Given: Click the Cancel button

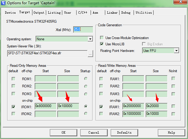Looking at the screenshot, I should (x=94, y=132).
